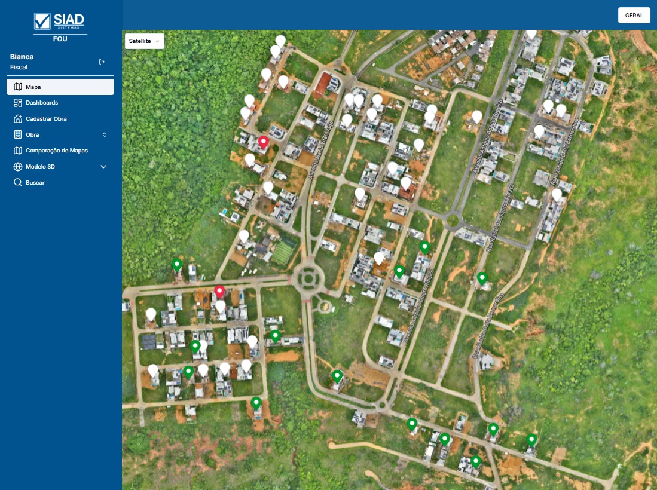Click the Dashboards grid icon
657x490 pixels.
pyautogui.click(x=18, y=103)
